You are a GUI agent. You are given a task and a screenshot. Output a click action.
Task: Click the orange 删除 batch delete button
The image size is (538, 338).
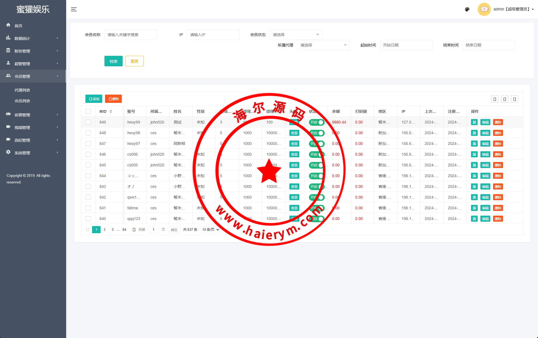click(x=113, y=99)
